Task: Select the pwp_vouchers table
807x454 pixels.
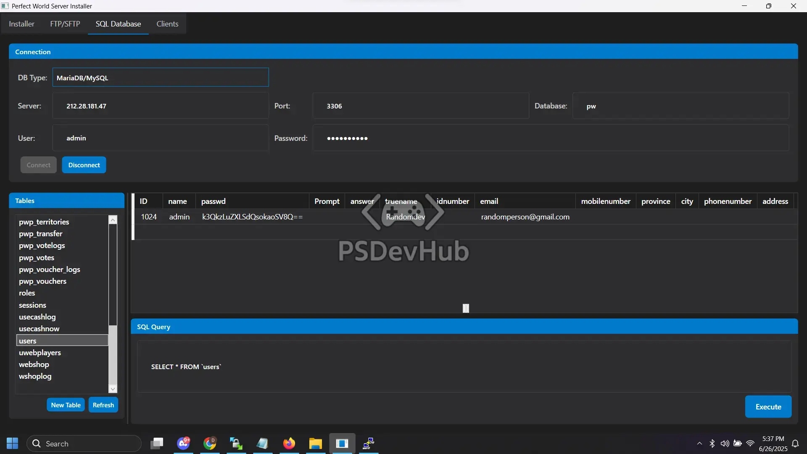Action: point(62,281)
